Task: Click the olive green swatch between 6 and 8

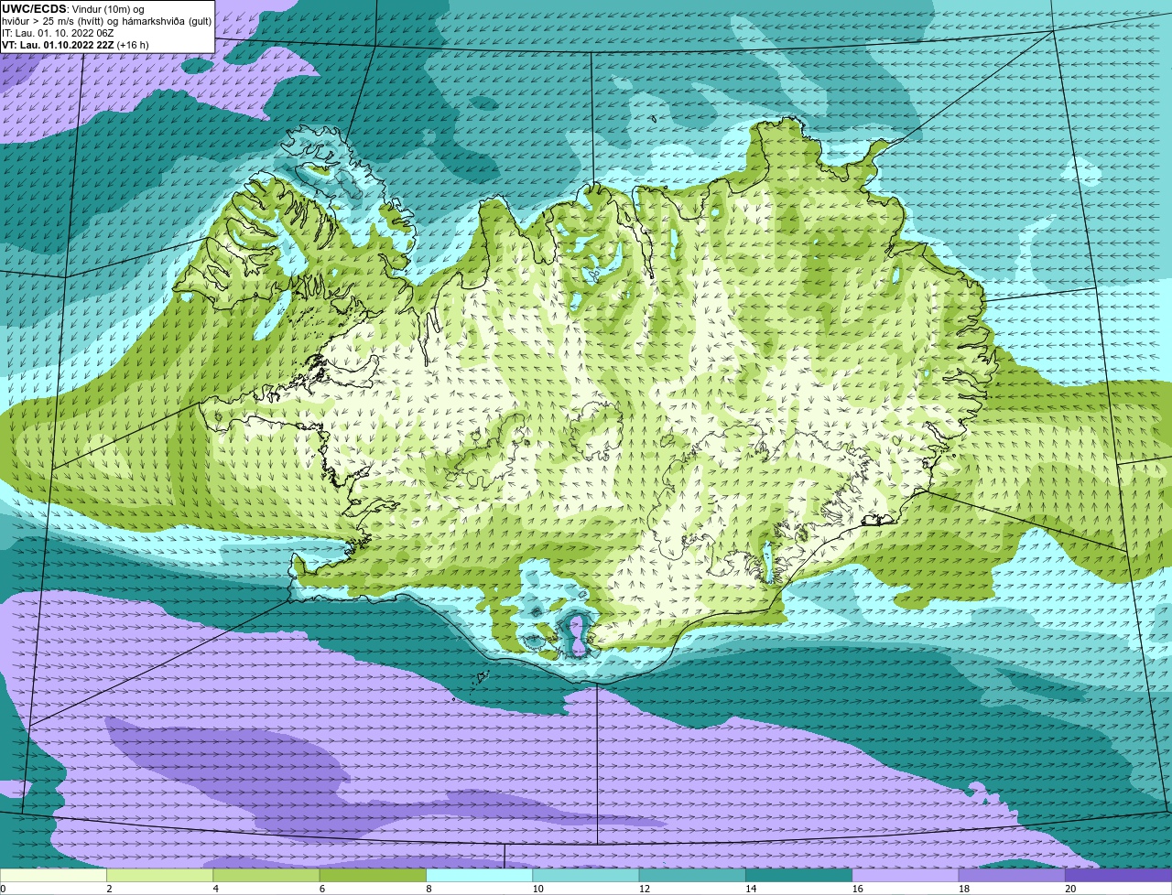Action: pyautogui.click(x=373, y=875)
